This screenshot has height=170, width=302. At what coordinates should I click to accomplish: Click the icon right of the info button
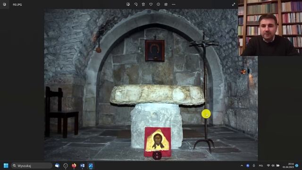pyautogui.click(x=166, y=4)
